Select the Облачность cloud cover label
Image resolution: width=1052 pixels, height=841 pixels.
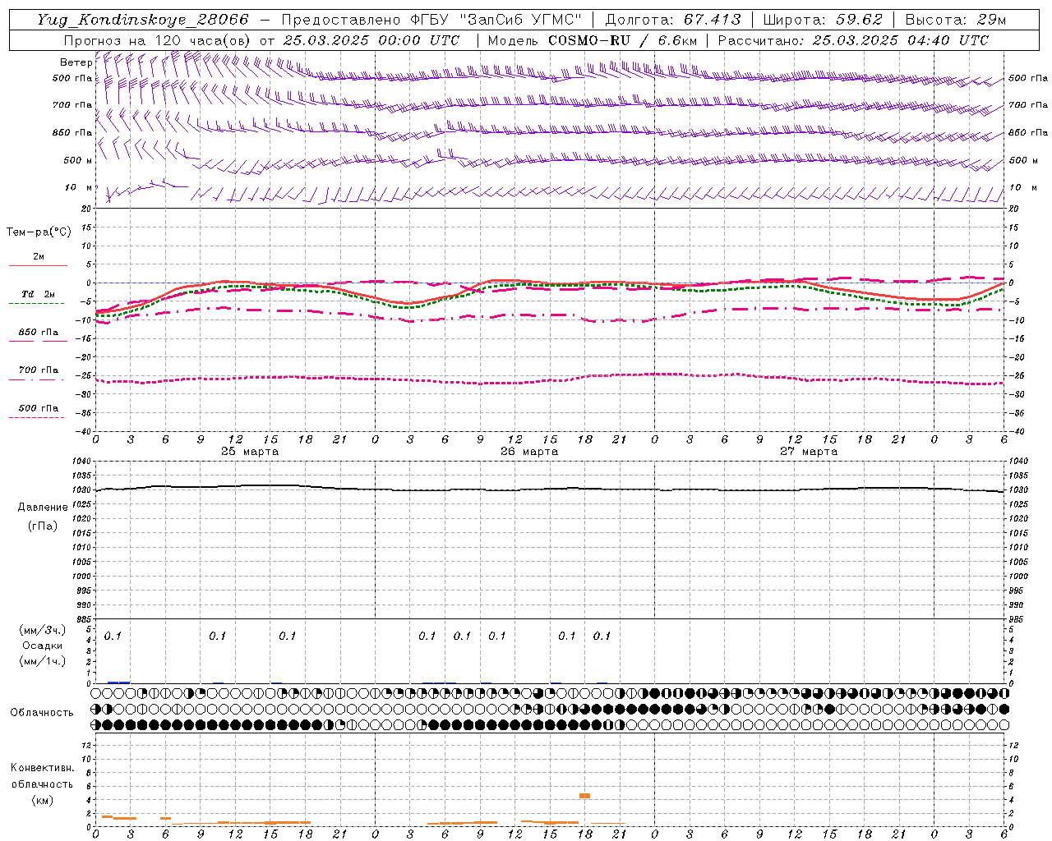click(42, 713)
